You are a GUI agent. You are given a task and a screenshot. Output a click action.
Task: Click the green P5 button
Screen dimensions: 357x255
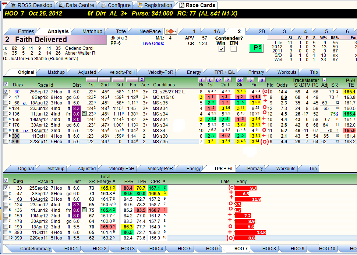[x=256, y=48]
